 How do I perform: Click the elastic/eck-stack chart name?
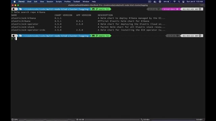coord(23,27)
